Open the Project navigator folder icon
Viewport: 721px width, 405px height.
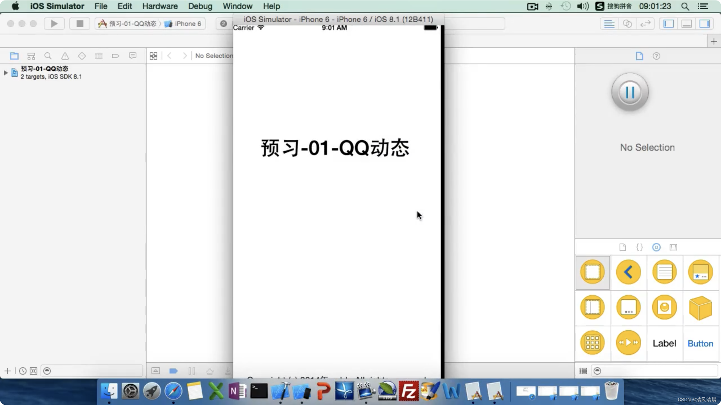[14, 56]
